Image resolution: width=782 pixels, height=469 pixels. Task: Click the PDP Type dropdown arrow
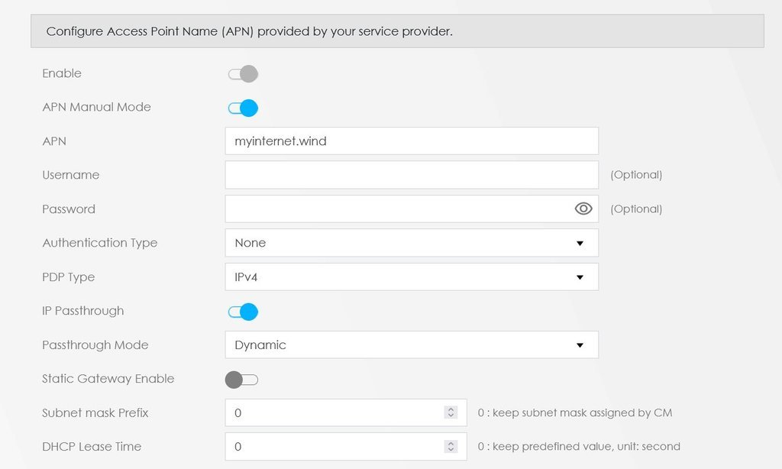pyautogui.click(x=580, y=277)
